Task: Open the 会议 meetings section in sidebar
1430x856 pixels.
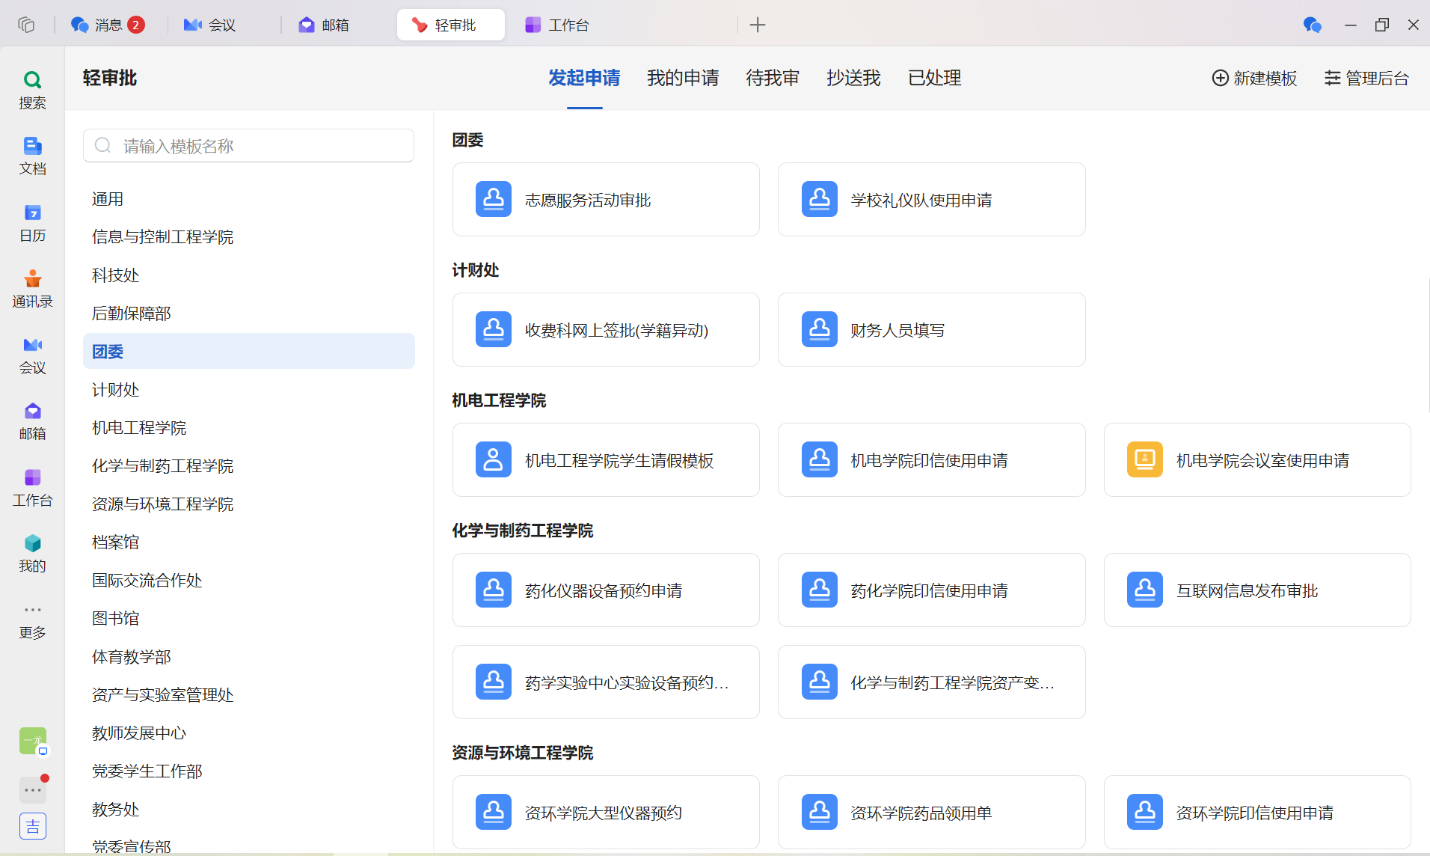Action: point(32,353)
